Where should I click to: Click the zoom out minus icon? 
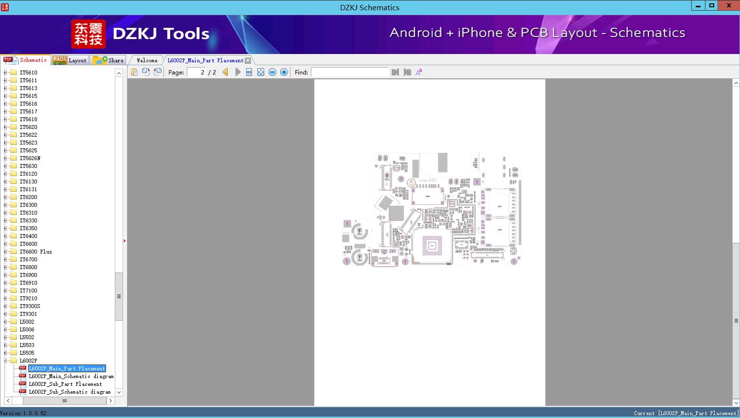coord(272,72)
